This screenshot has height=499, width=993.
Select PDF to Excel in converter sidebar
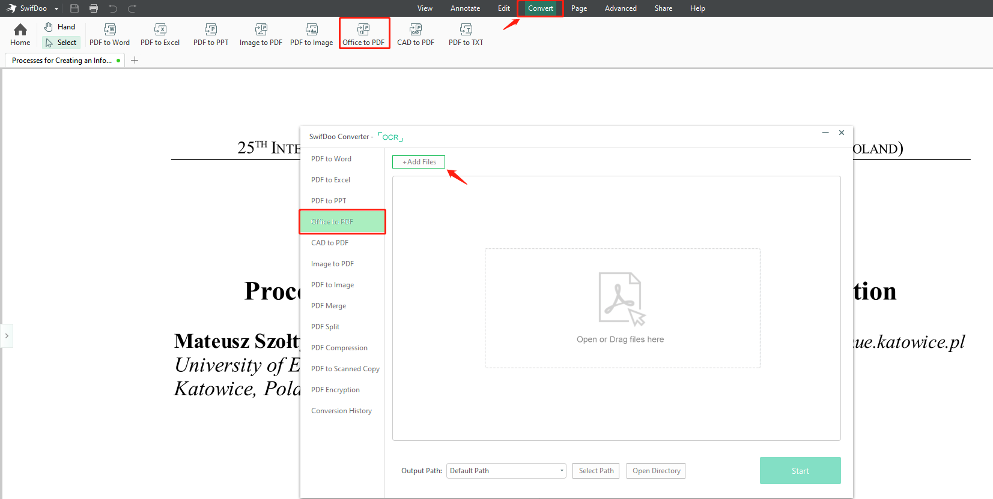(x=342, y=180)
